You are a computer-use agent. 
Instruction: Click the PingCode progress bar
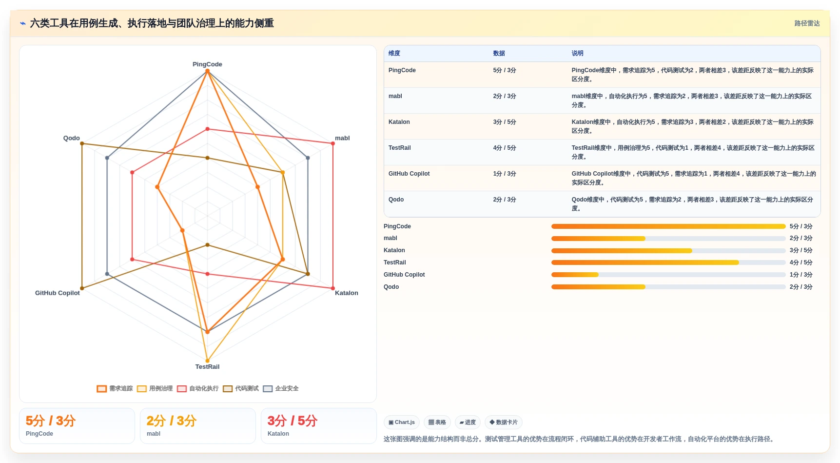coord(668,226)
